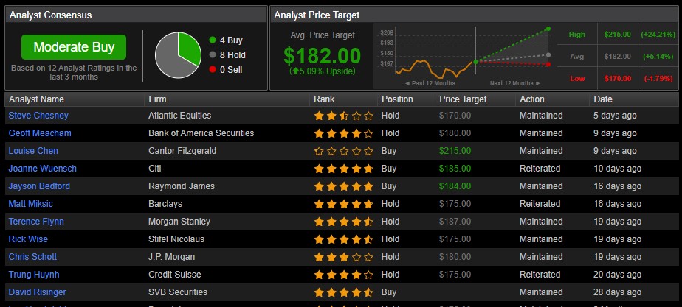Click the Next 12 Months chart label

[515, 83]
